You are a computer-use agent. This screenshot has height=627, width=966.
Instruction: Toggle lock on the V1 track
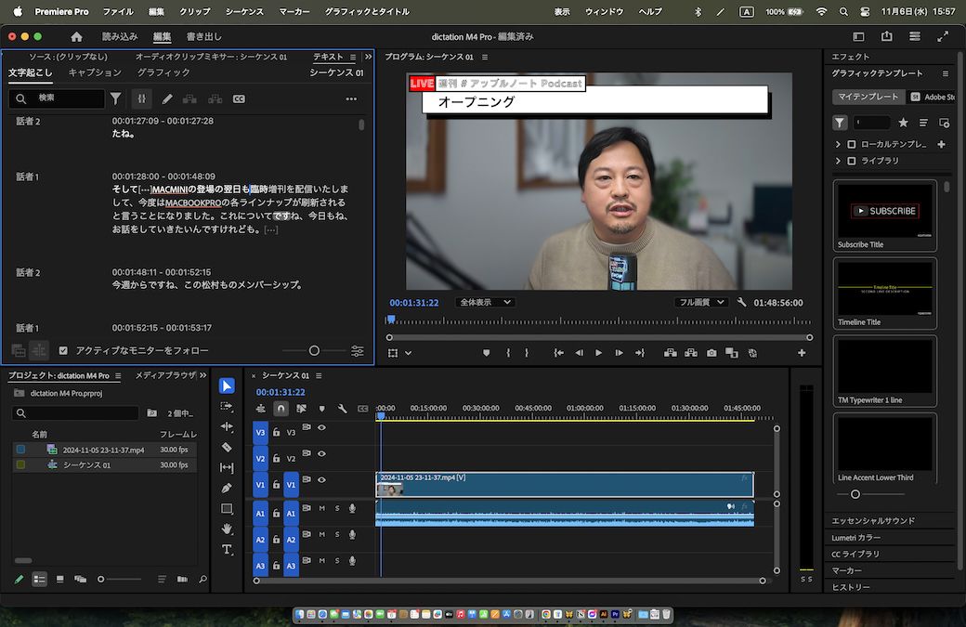[x=276, y=485]
